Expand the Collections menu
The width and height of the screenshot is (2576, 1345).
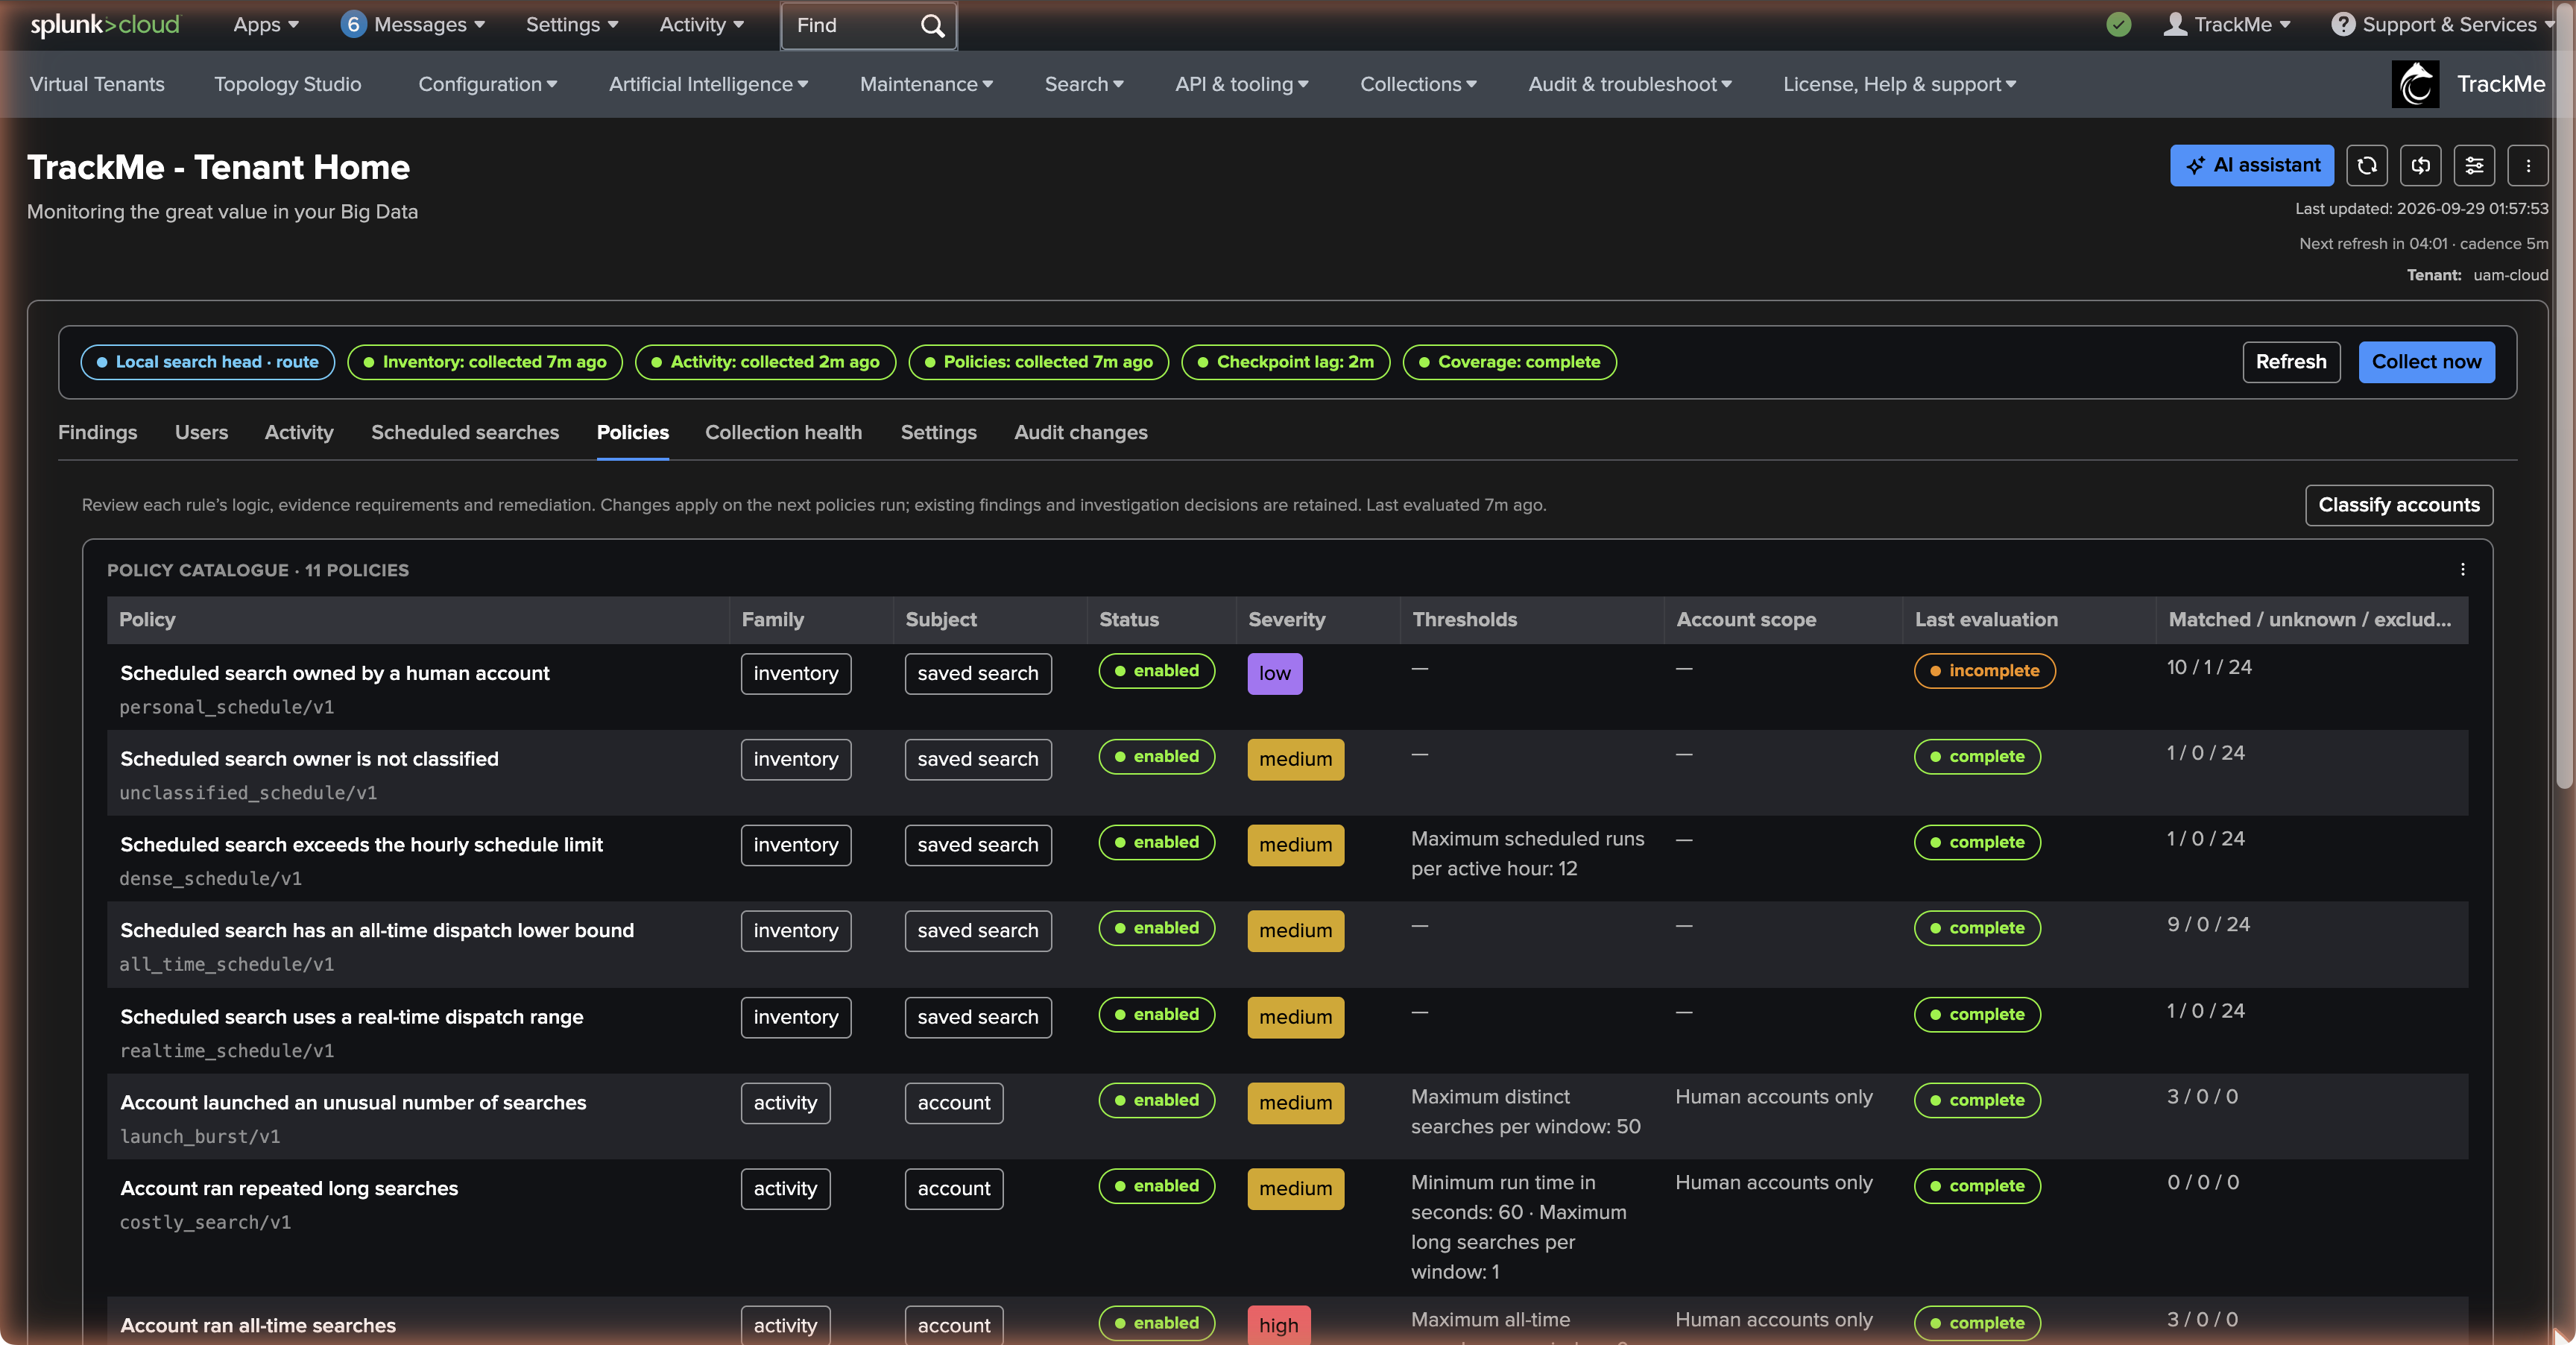1418,85
